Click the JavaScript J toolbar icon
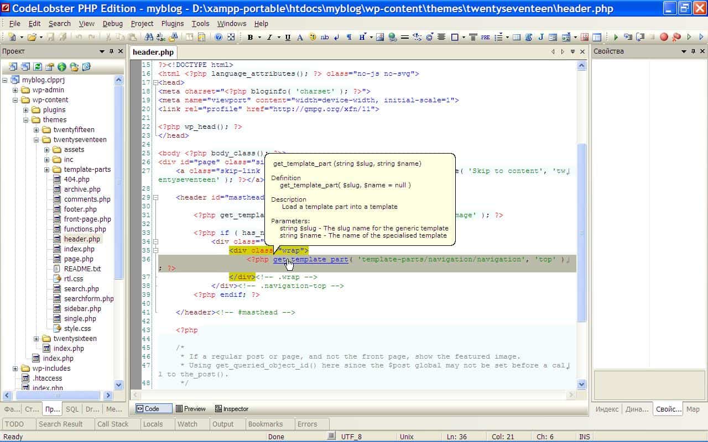This screenshot has width=708, height=442. [541, 37]
